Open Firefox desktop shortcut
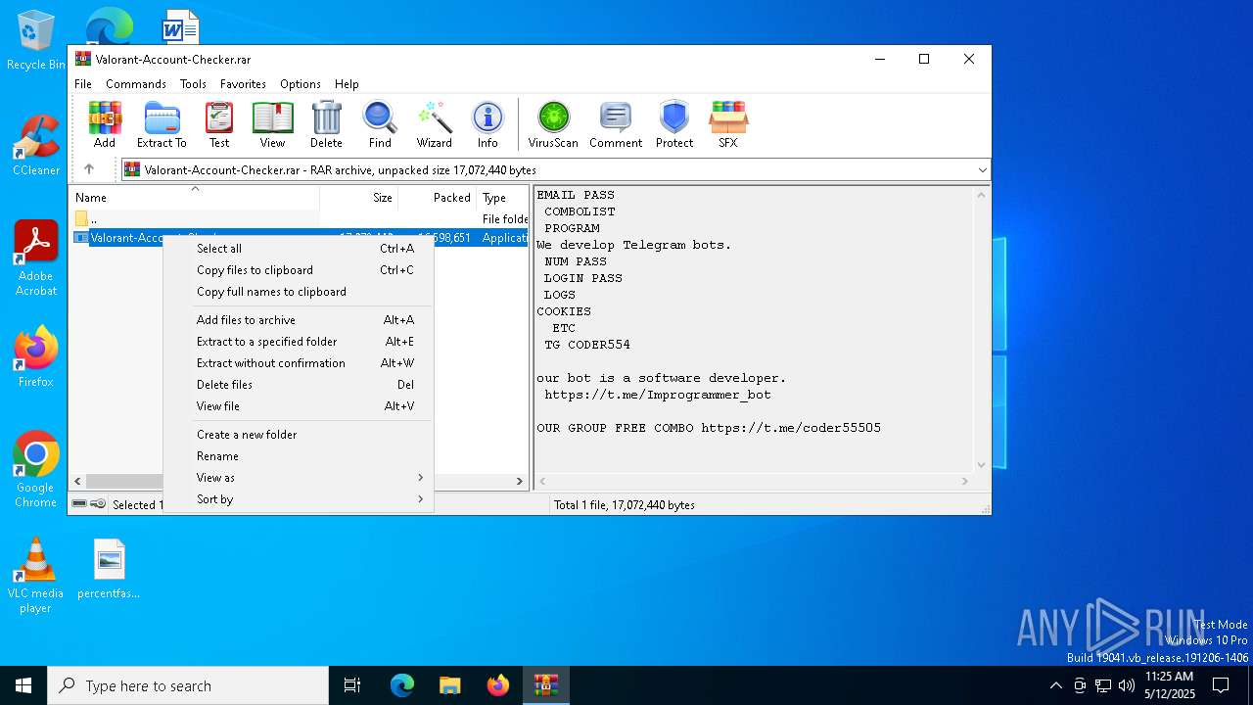Screen dimensions: 1253x705 click(x=36, y=356)
